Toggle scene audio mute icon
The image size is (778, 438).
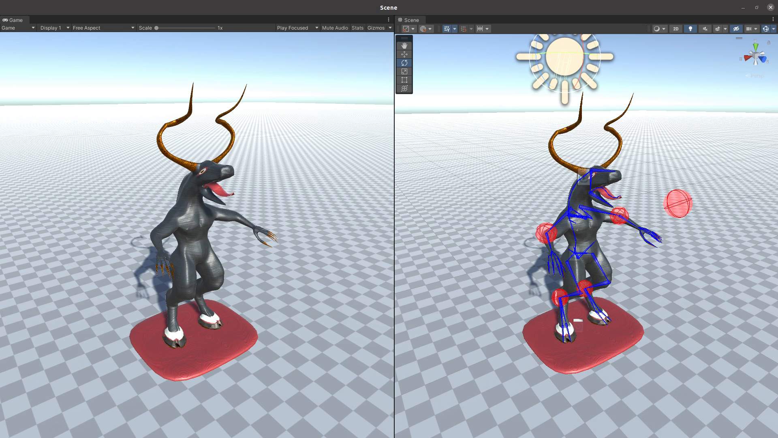(x=705, y=29)
